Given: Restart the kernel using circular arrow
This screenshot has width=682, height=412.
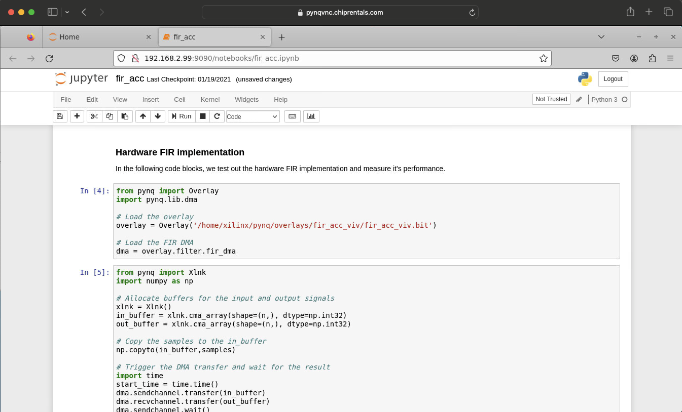Looking at the screenshot, I should (x=217, y=116).
